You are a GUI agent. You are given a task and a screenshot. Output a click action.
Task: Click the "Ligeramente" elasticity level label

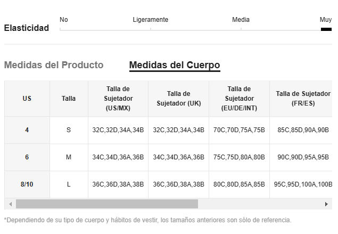pos(151,20)
